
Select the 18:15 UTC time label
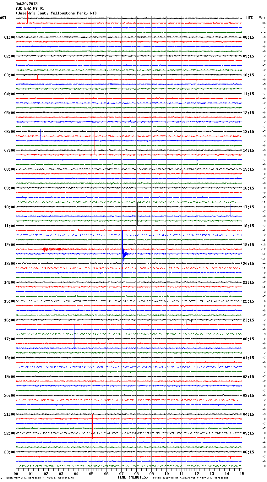click(248, 226)
